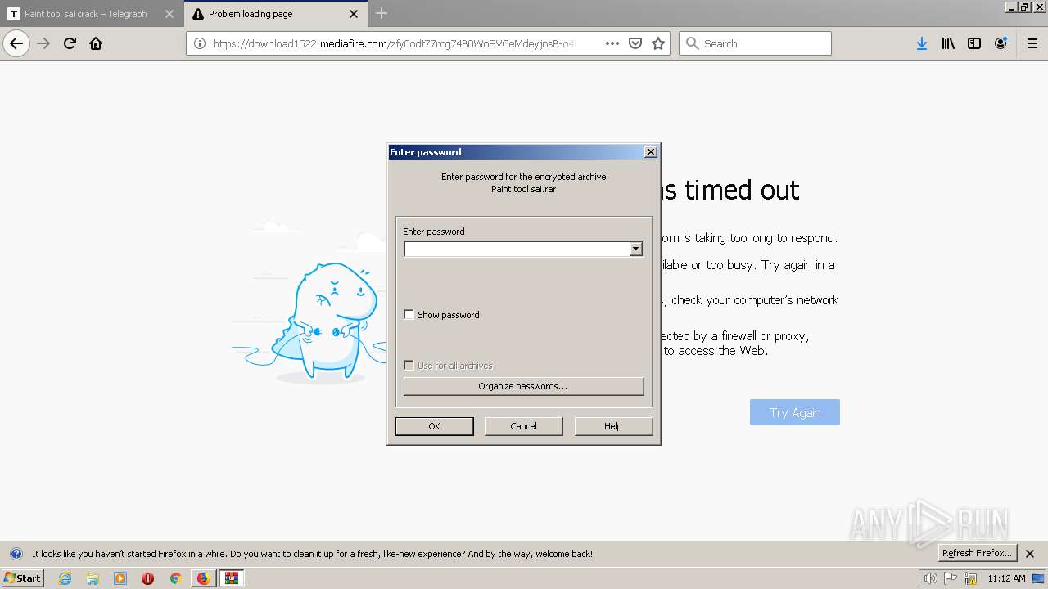Show site information icon in address bar

tap(200, 43)
